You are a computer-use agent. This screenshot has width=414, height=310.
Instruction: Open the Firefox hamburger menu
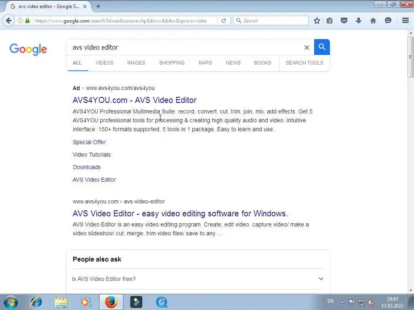[406, 21]
